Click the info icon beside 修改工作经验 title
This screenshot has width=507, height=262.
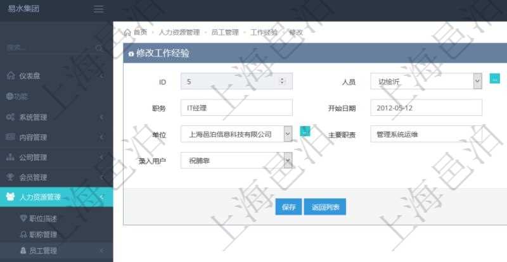(x=131, y=54)
